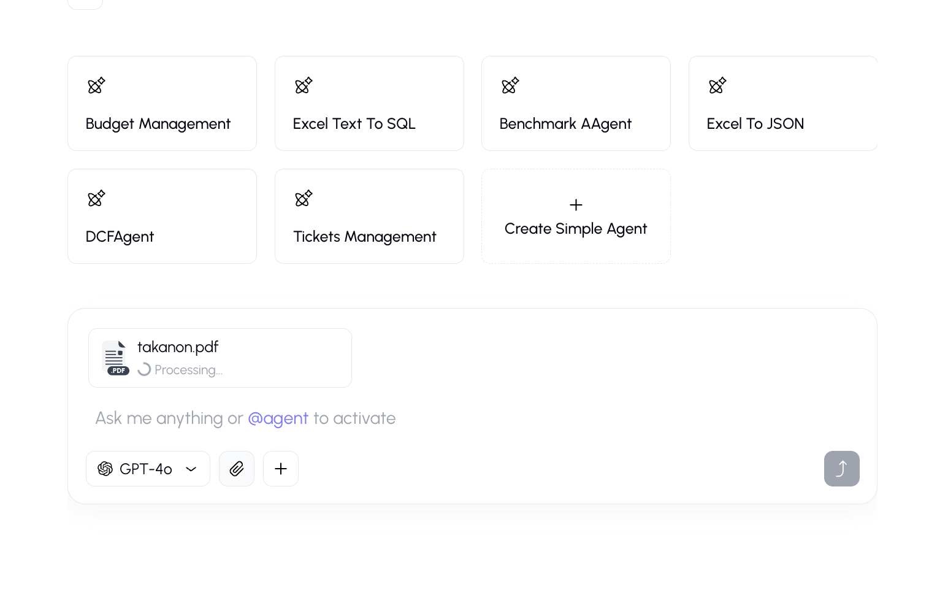The image size is (948, 611).
Task: Click the Budget Management agent icon
Action: pyautogui.click(x=96, y=85)
